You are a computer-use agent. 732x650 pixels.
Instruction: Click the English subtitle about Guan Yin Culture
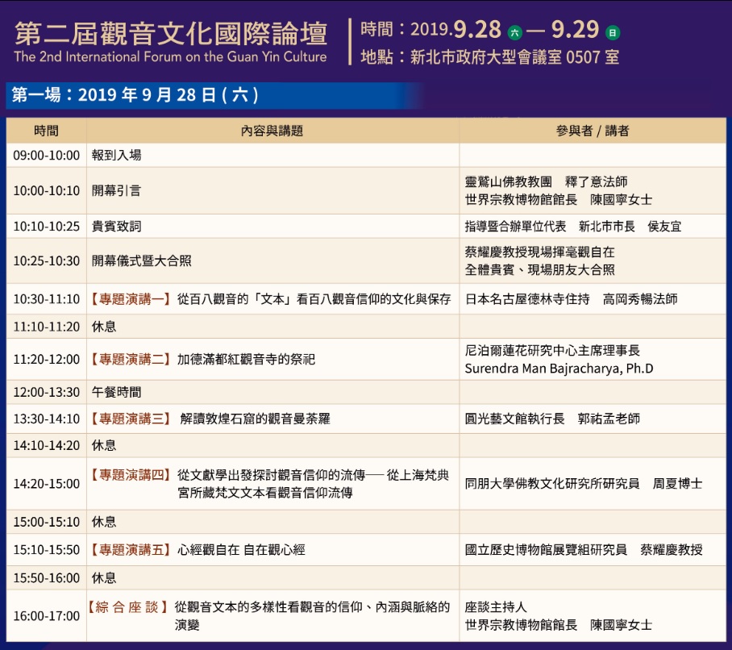tap(170, 57)
